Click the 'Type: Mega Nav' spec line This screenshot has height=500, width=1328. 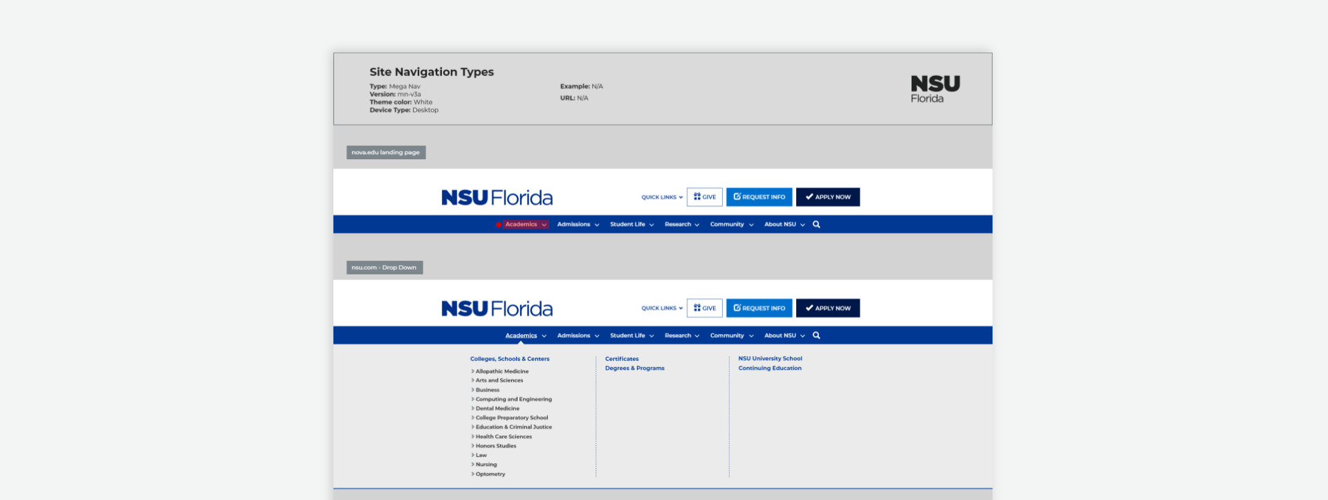[395, 86]
